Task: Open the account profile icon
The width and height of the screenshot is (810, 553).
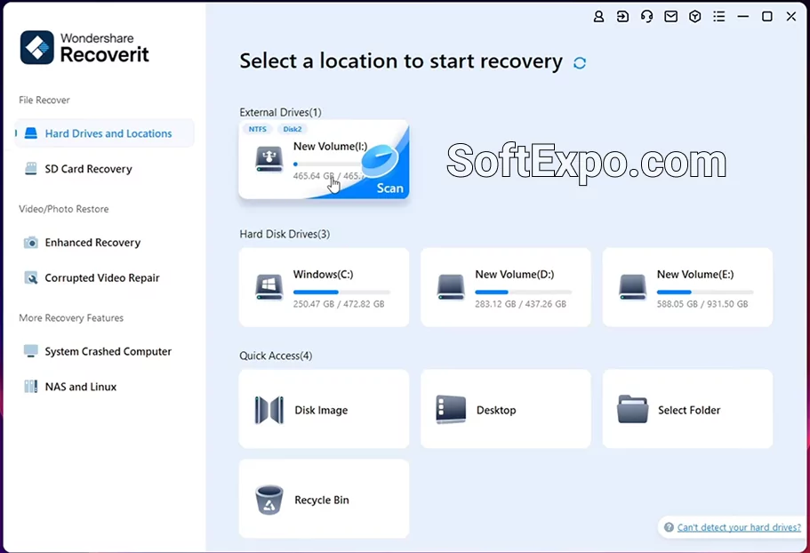Action: point(598,16)
